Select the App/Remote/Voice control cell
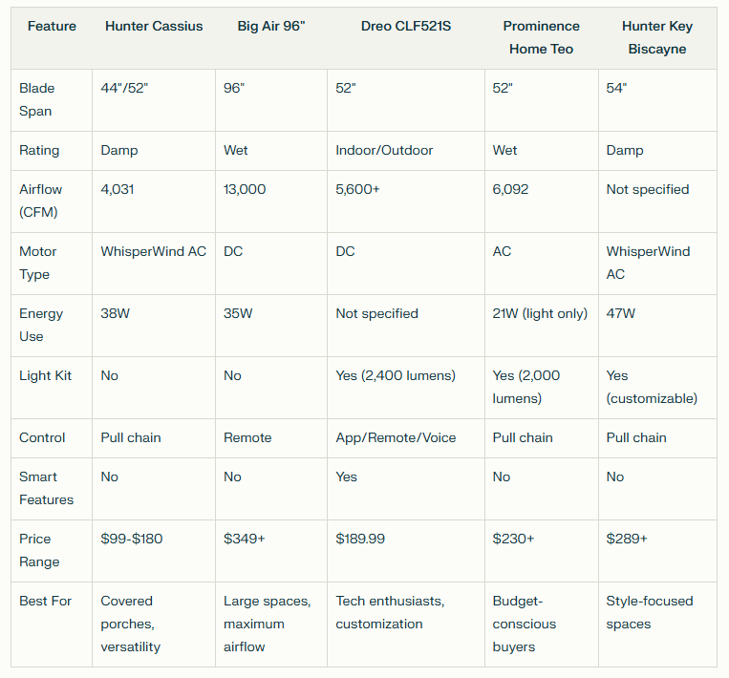 396,437
